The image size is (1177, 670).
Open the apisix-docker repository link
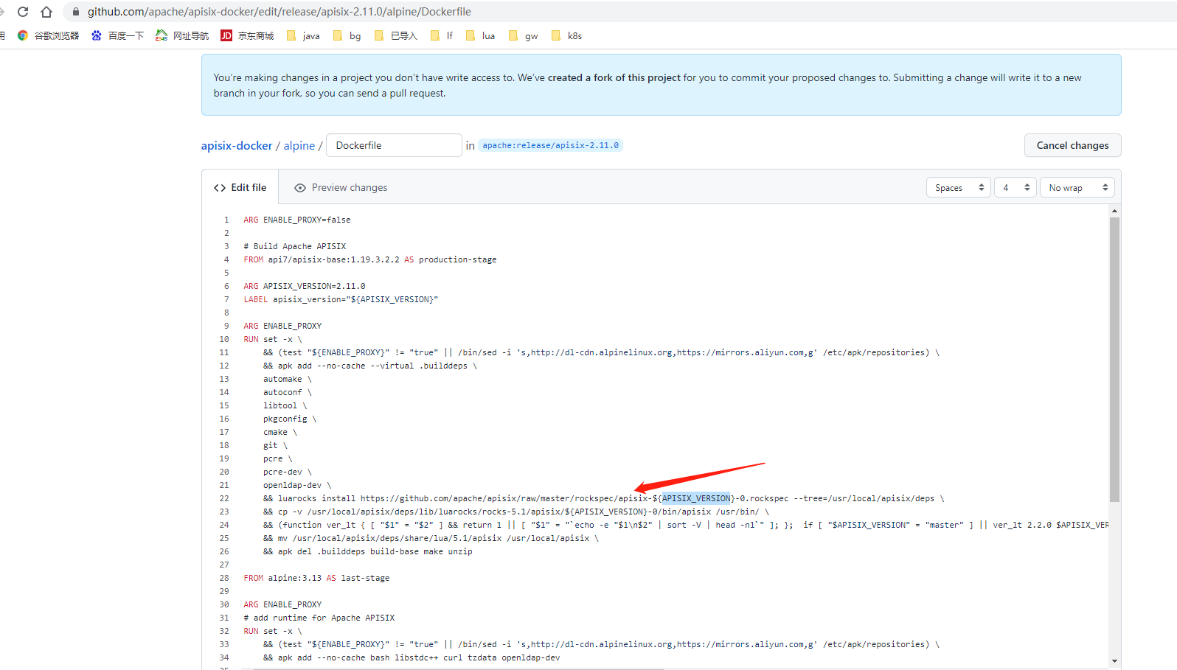point(237,146)
